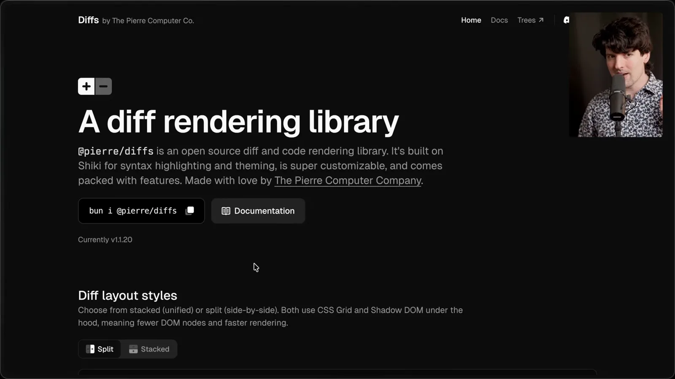The width and height of the screenshot is (675, 379).
Task: Click the Diffs brand title
Action: [88, 20]
